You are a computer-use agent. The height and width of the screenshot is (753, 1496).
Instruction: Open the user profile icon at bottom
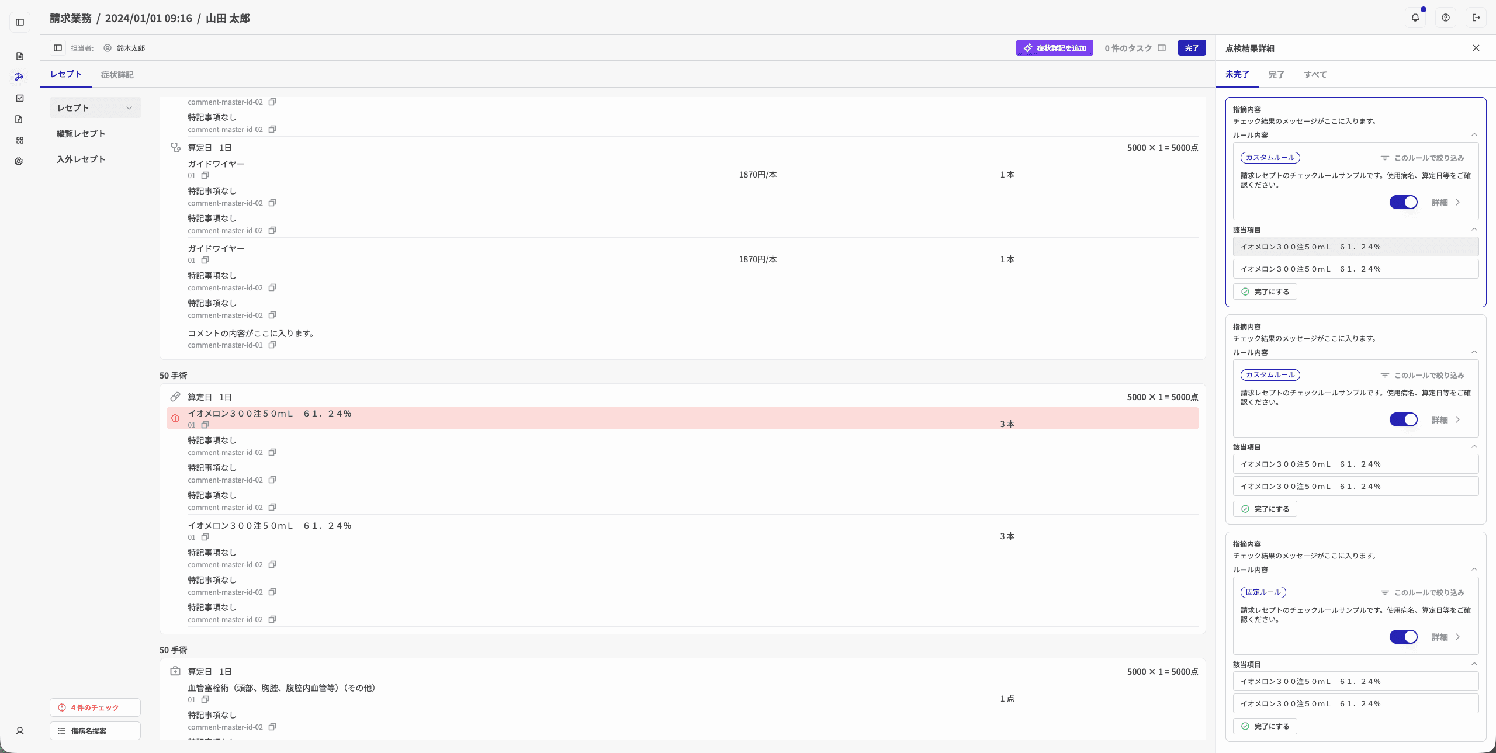20,731
